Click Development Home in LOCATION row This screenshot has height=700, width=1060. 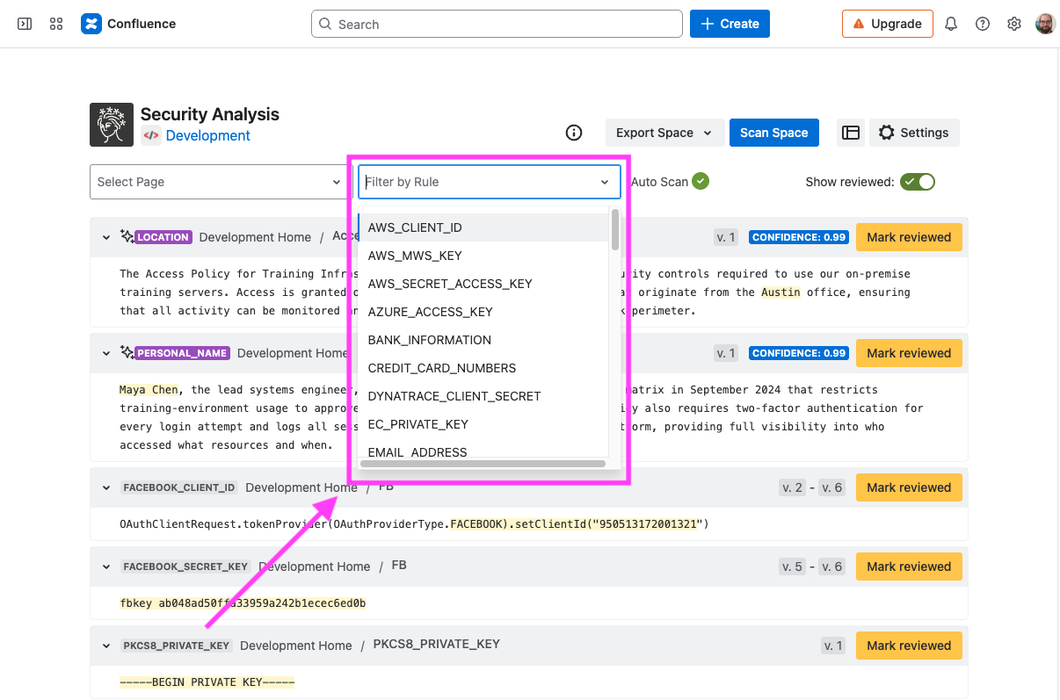pyautogui.click(x=255, y=237)
